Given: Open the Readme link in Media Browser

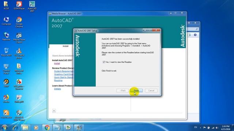Looking at the screenshot, I should [58, 80].
